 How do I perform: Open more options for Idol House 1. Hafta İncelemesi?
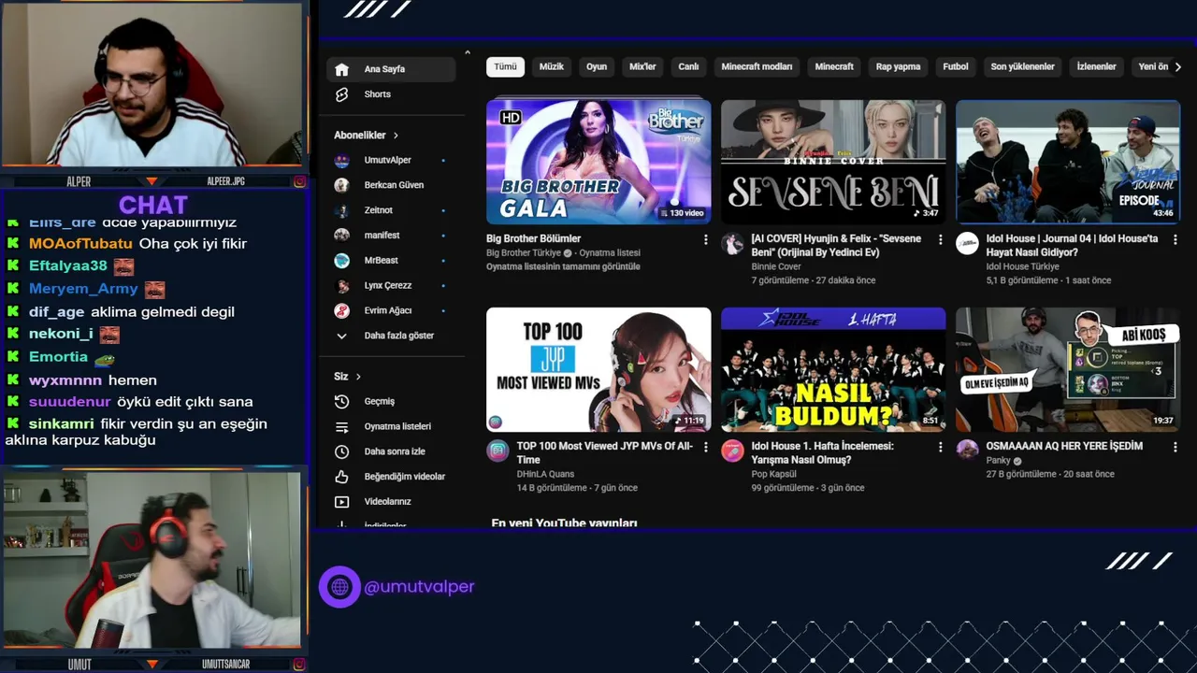coord(940,448)
